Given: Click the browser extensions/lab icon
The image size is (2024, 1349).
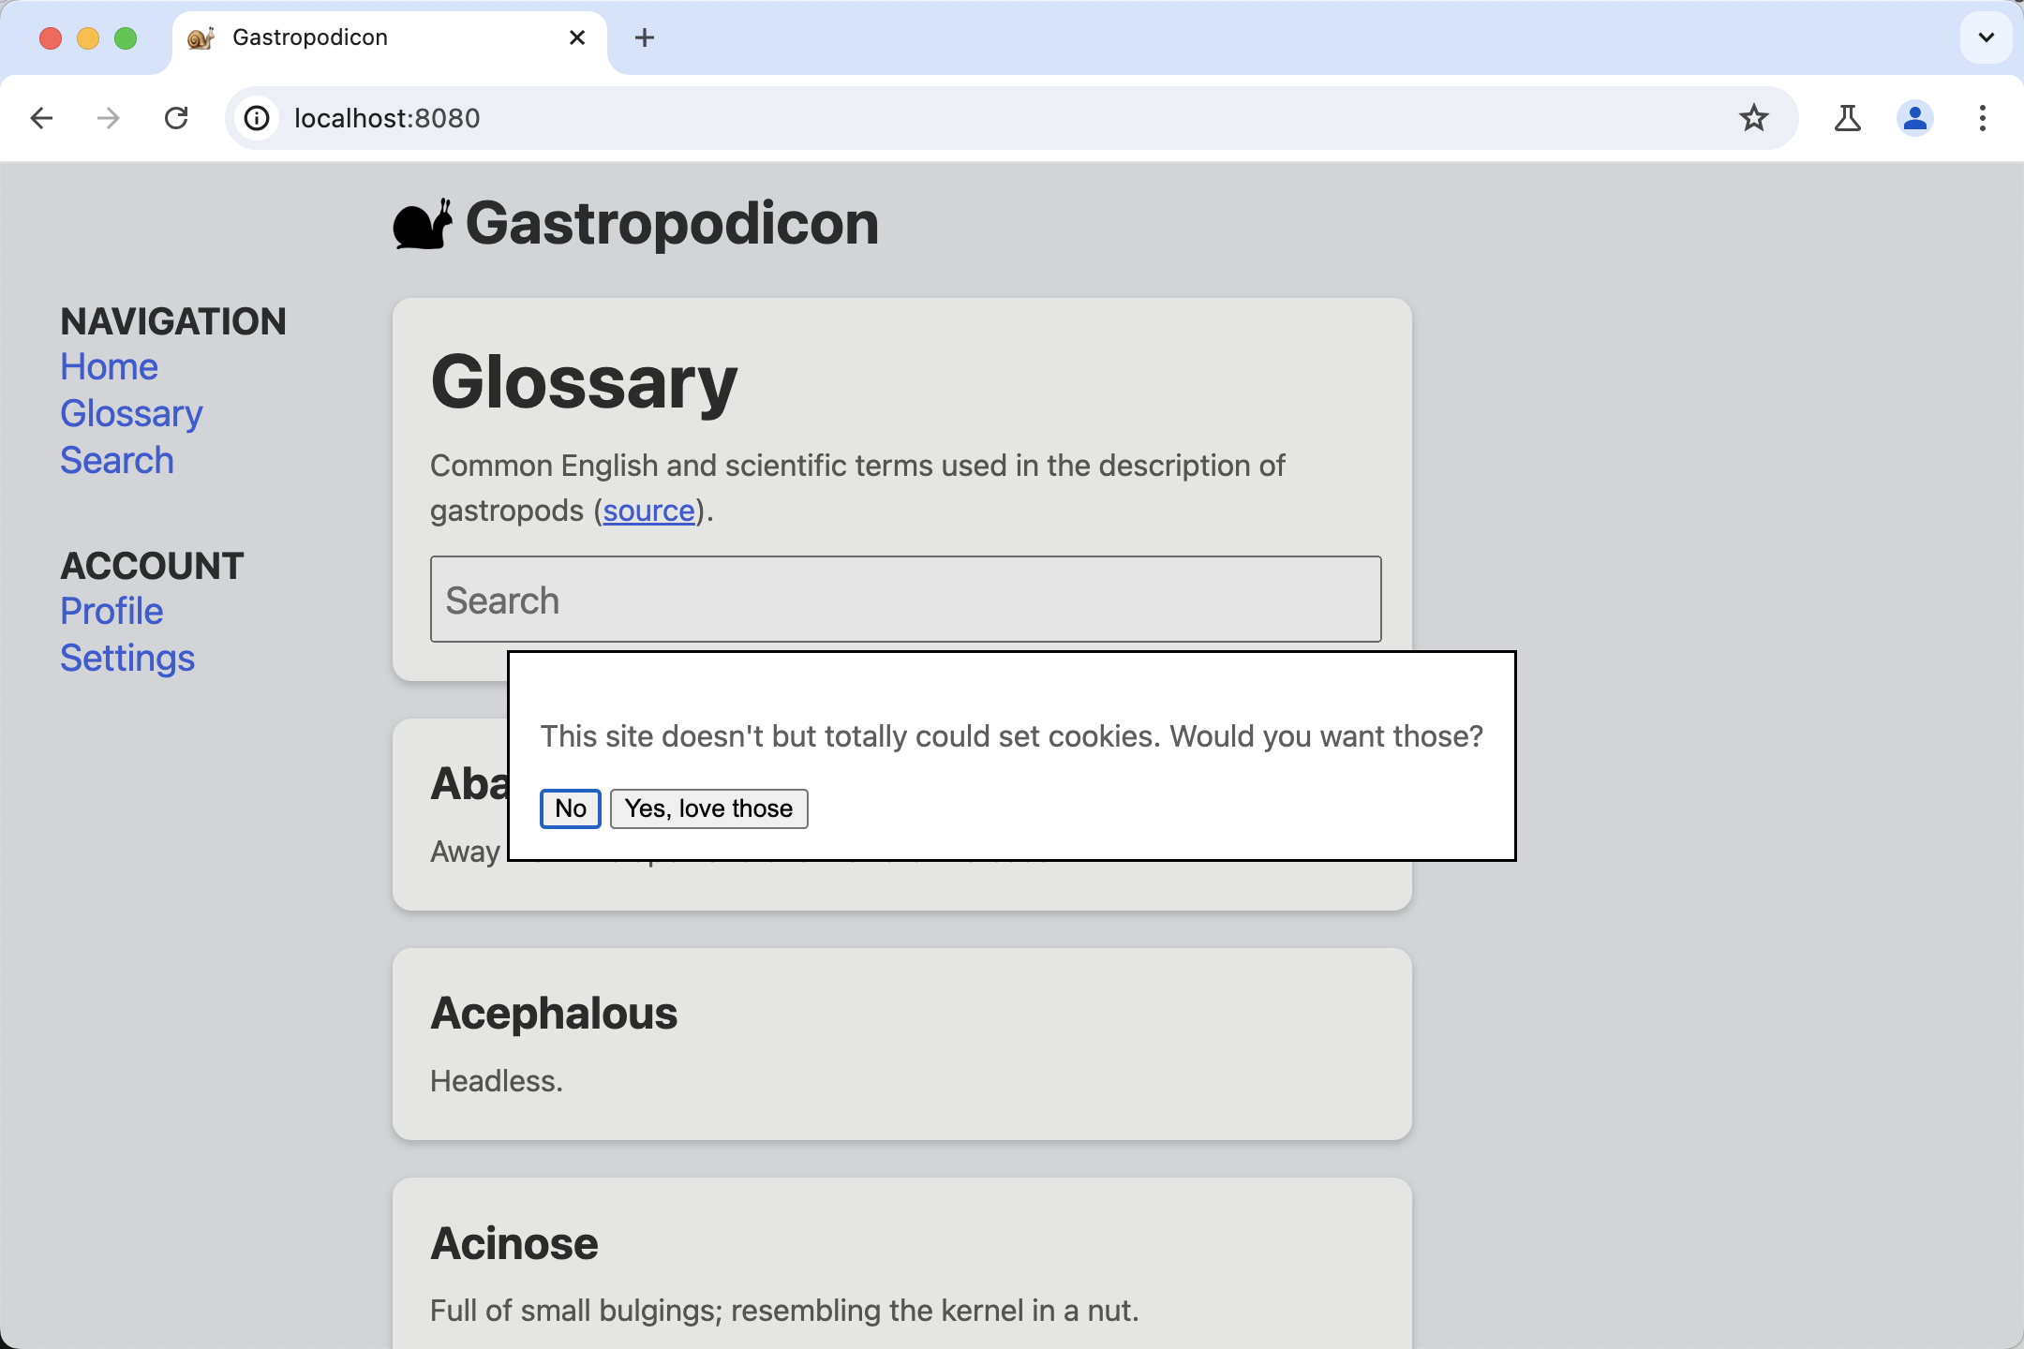Looking at the screenshot, I should pos(1845,119).
